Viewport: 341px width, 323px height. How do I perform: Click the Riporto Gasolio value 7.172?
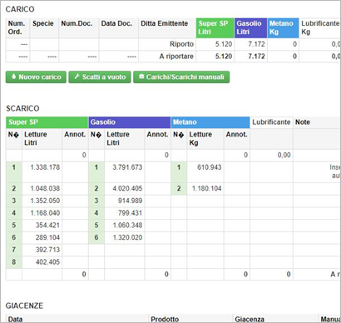tap(256, 44)
